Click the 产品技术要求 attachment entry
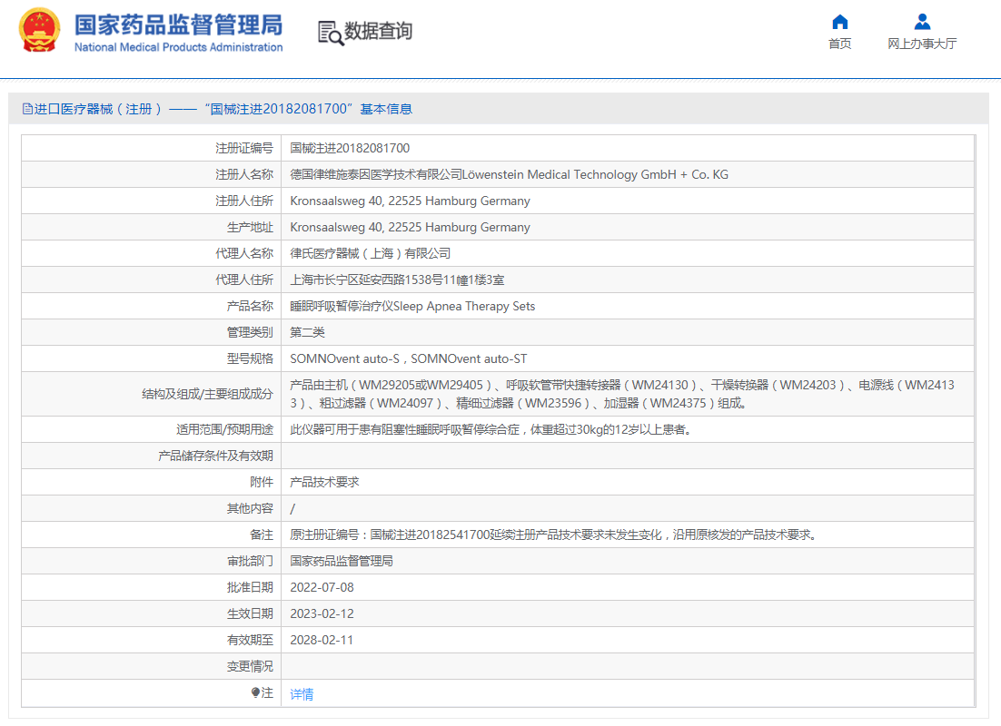Image resolution: width=1001 pixels, height=726 pixels. (x=324, y=482)
